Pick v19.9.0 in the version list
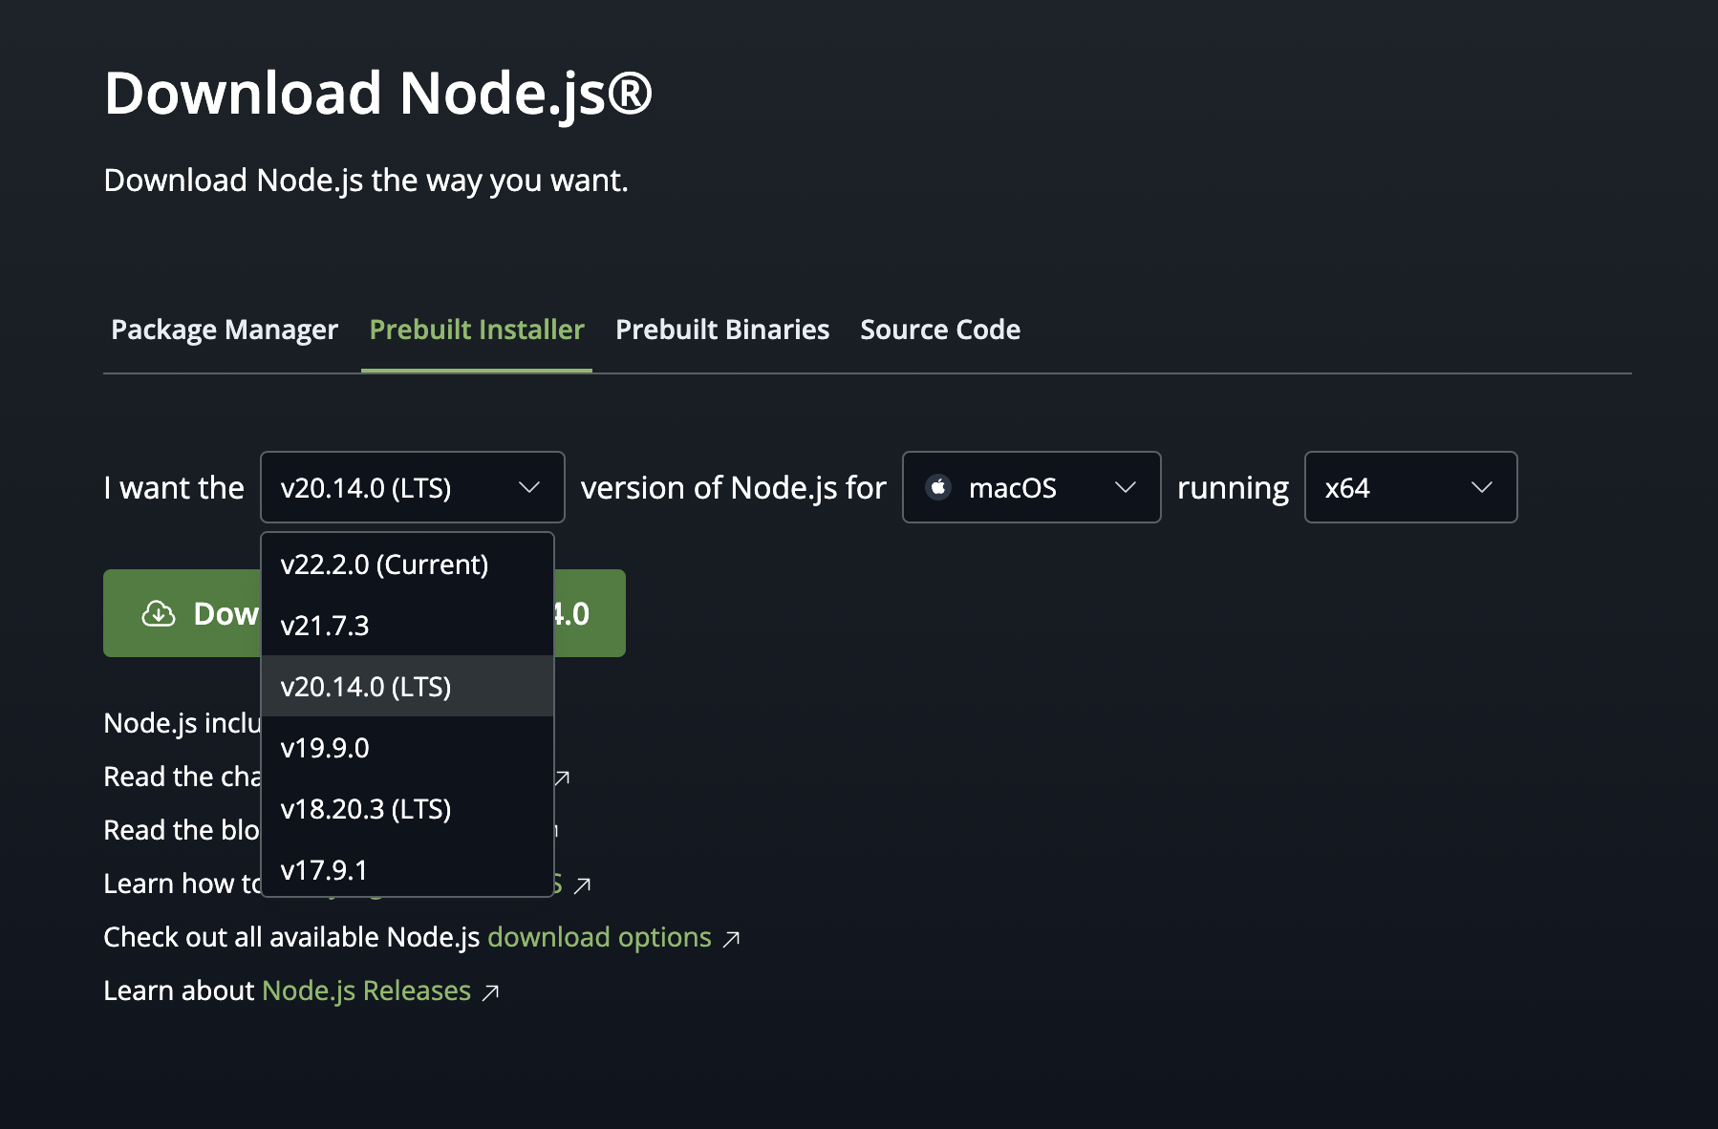 (x=408, y=748)
